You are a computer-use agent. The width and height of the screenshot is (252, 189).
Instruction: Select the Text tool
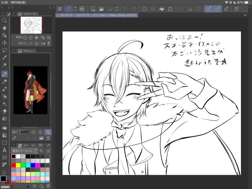[4, 150]
